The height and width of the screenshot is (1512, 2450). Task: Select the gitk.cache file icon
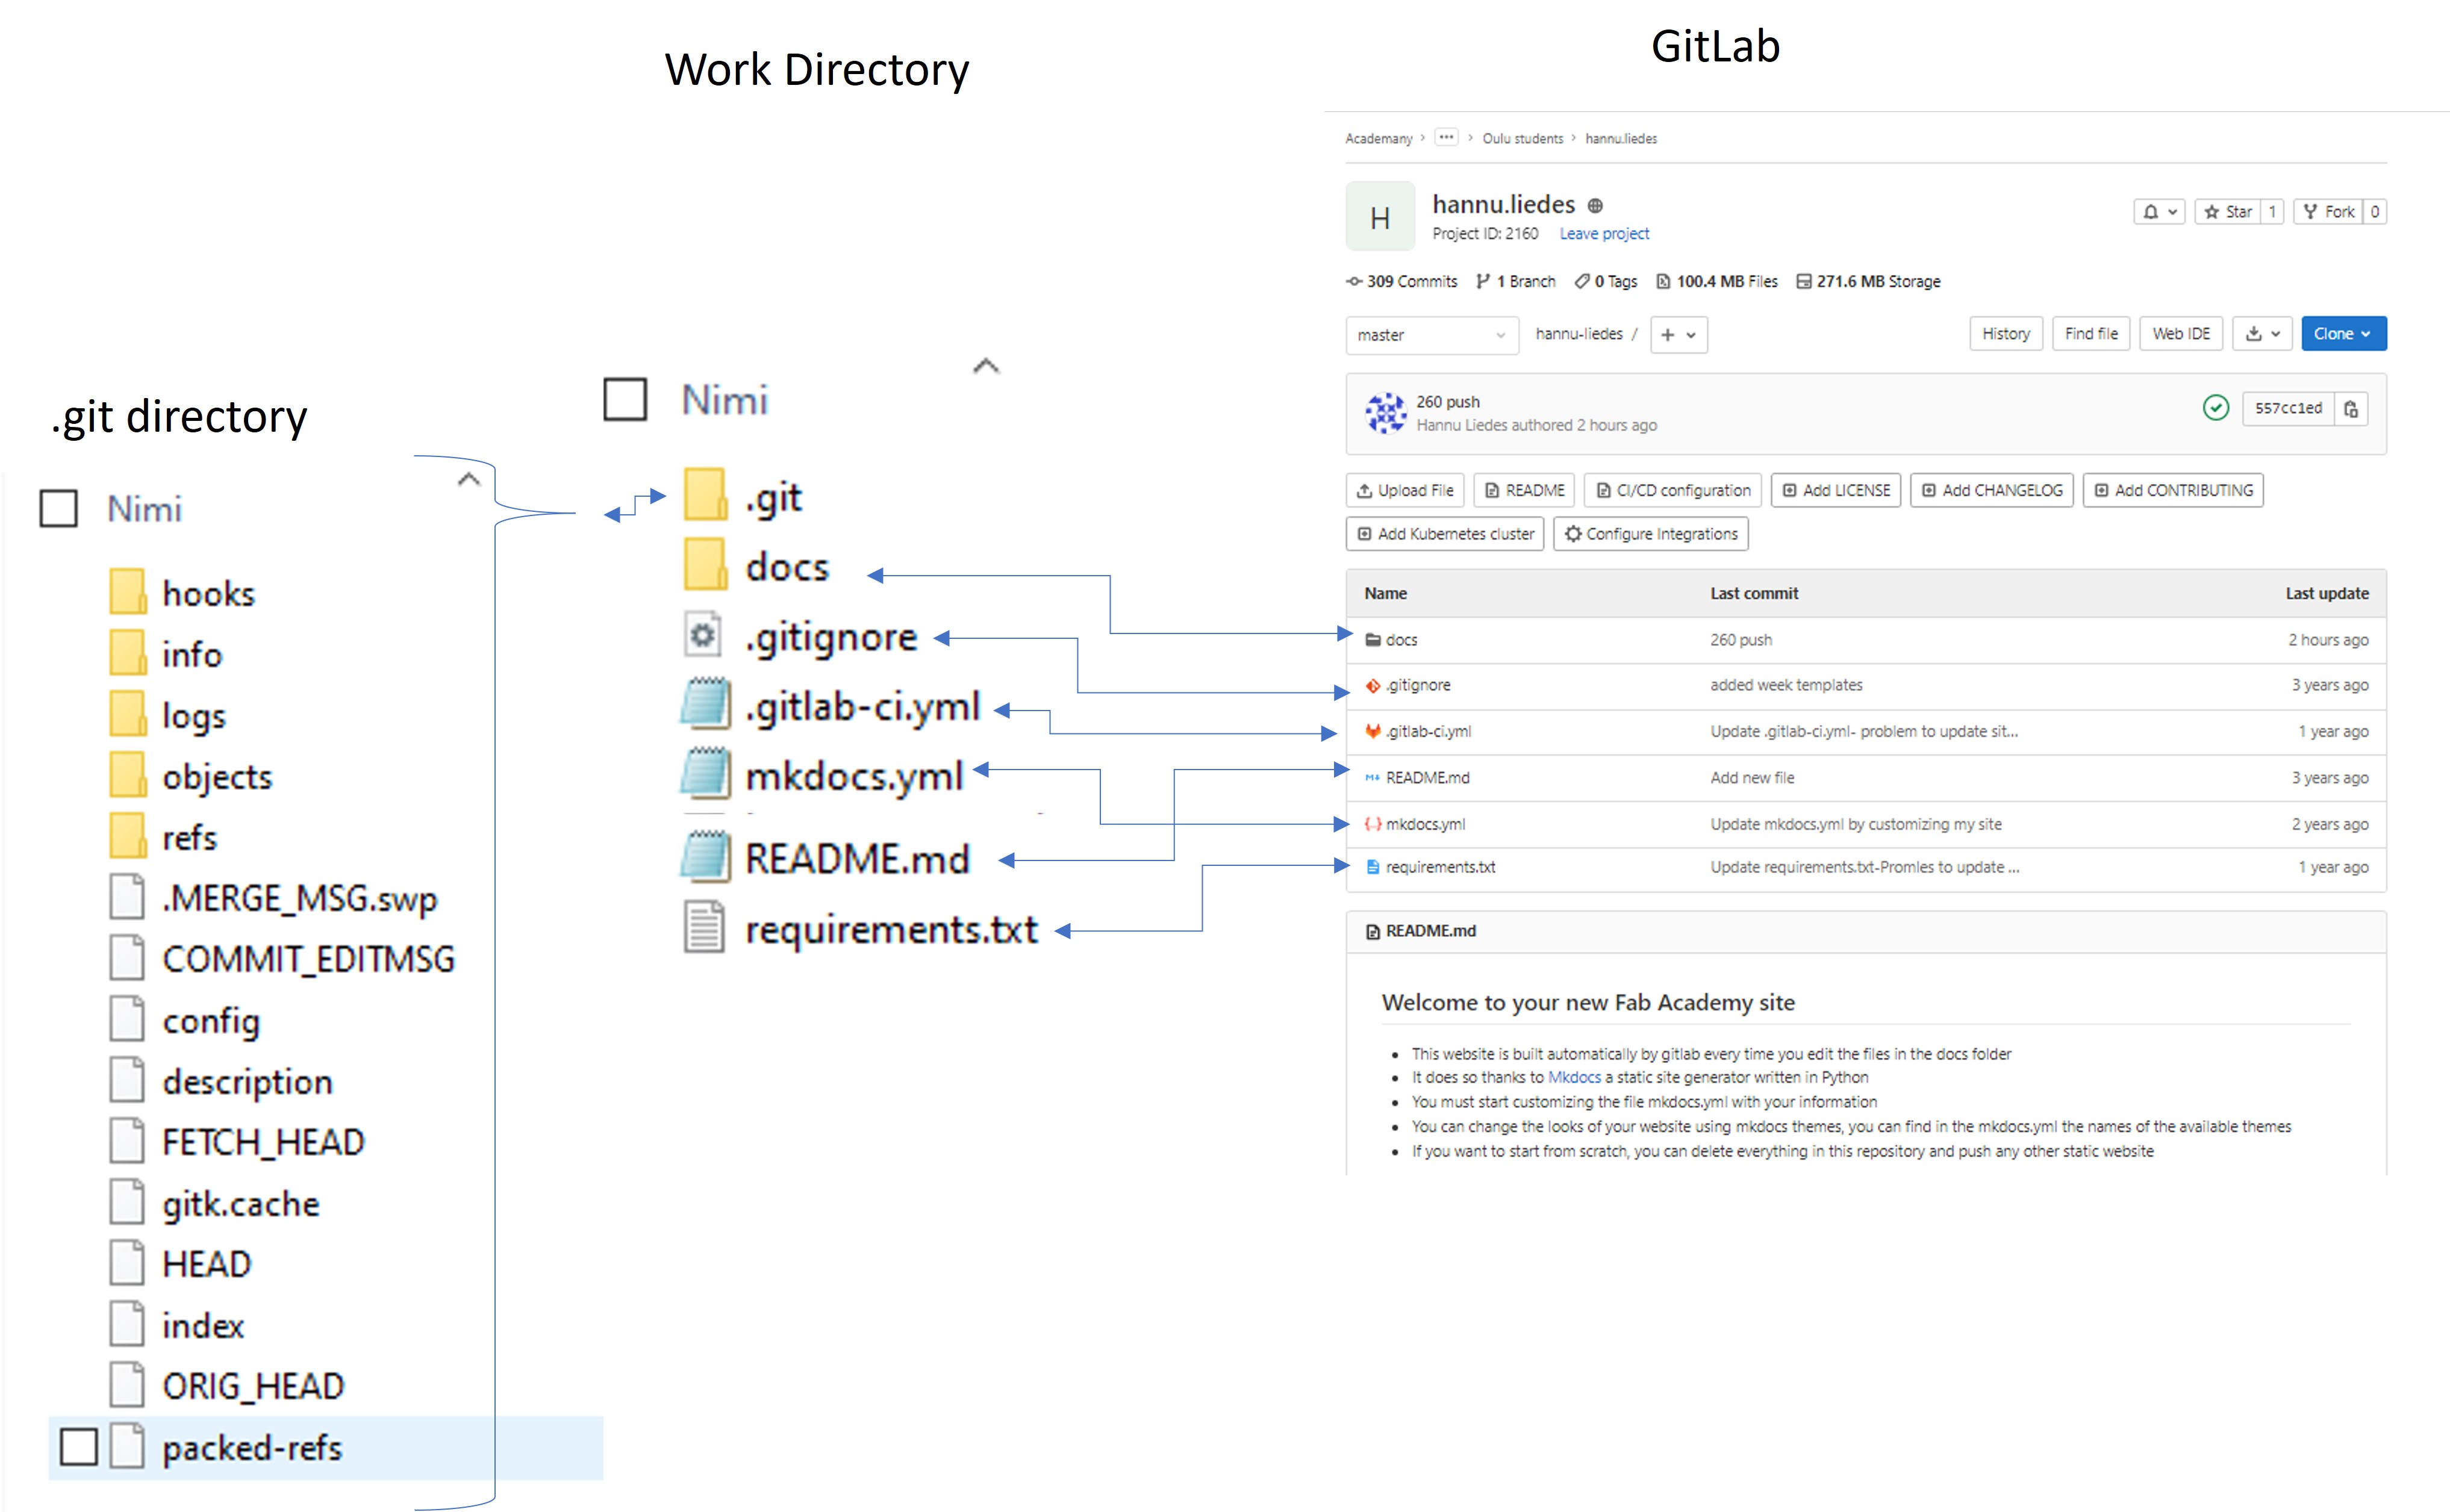(x=127, y=1202)
